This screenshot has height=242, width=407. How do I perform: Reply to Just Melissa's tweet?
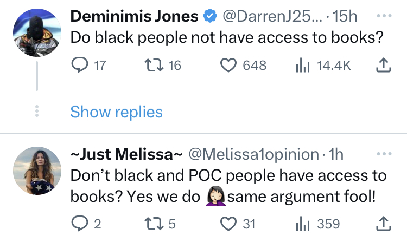pyautogui.click(x=79, y=223)
